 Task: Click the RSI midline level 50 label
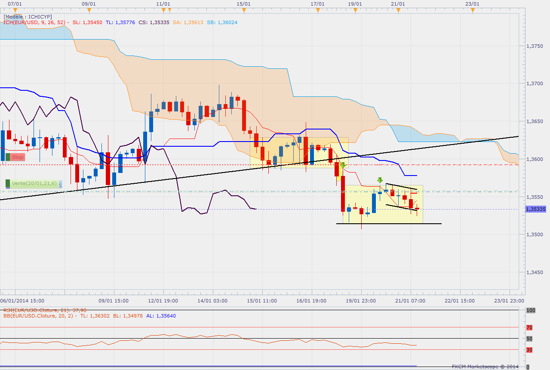pos(529,339)
